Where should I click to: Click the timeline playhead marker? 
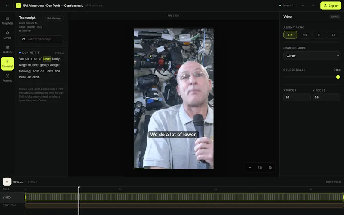coord(79,187)
